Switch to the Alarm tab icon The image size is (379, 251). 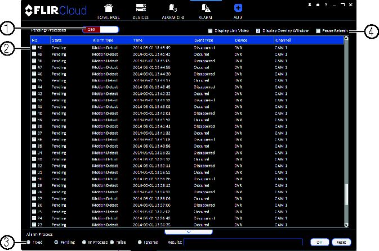(206, 8)
